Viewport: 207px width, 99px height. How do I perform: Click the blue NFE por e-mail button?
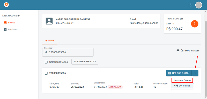click(179, 73)
